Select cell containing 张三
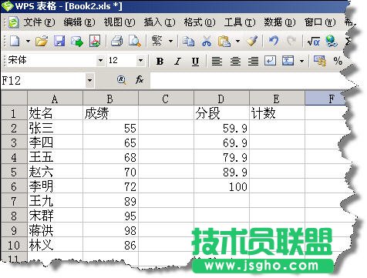The width and height of the screenshot is (367, 278). [55, 128]
